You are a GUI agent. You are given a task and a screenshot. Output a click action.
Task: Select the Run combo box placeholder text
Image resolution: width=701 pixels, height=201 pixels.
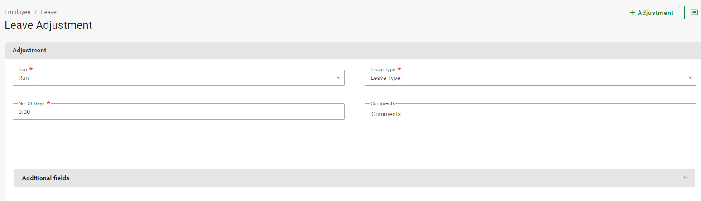24,78
